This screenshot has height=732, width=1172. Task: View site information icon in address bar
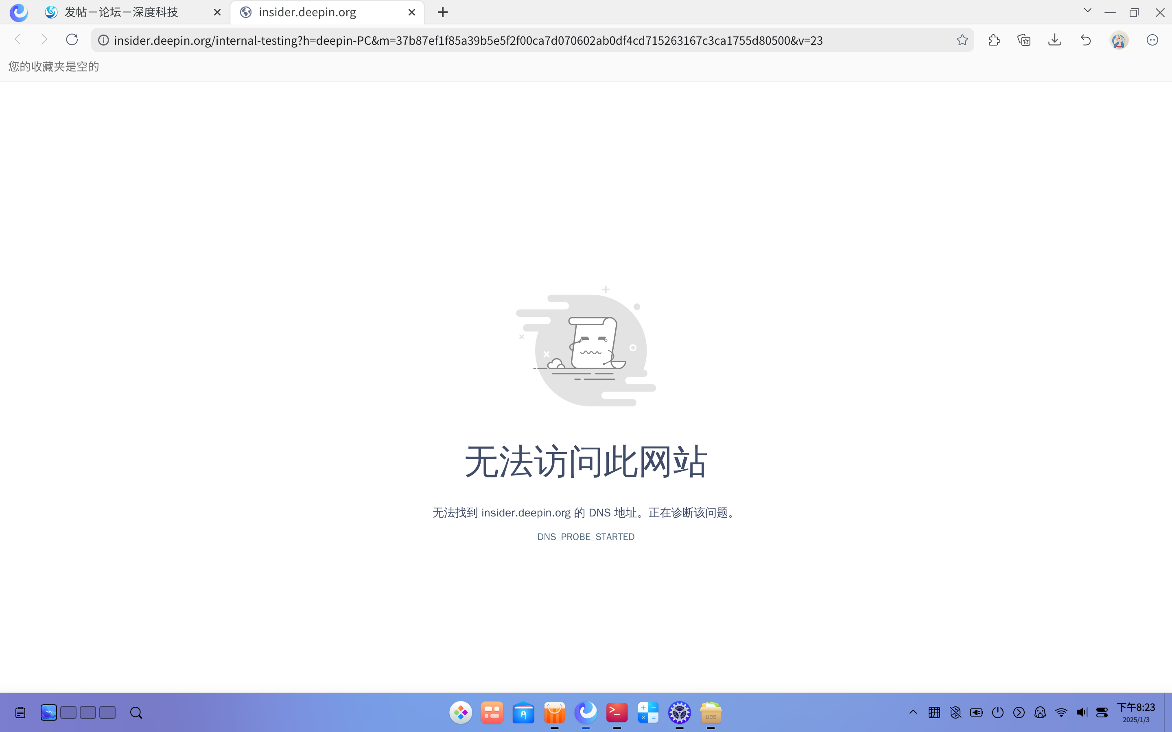(103, 40)
